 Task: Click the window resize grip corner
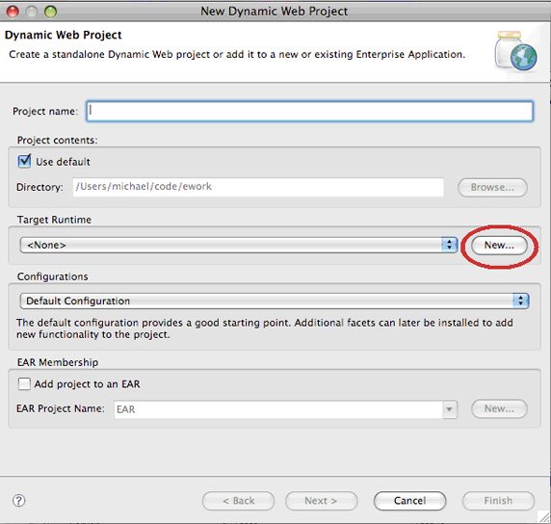pos(544,516)
